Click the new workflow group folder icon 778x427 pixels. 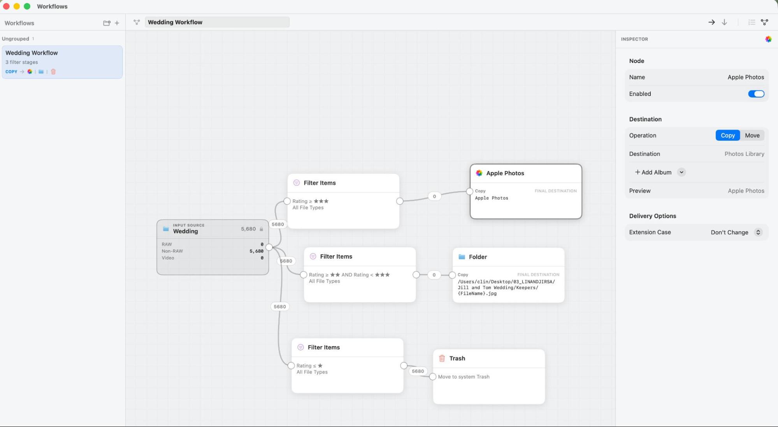click(x=107, y=23)
